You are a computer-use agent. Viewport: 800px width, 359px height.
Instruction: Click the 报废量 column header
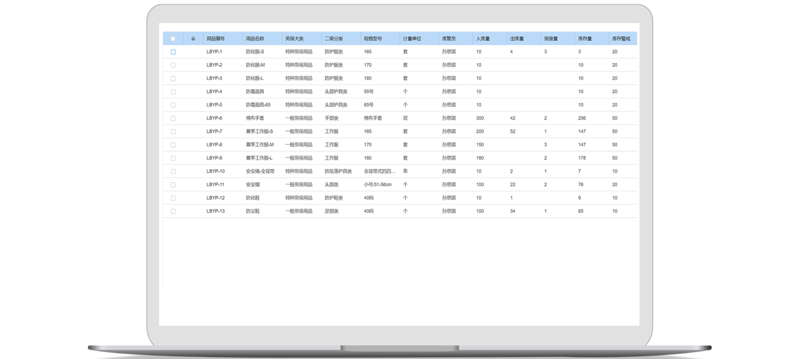click(551, 38)
